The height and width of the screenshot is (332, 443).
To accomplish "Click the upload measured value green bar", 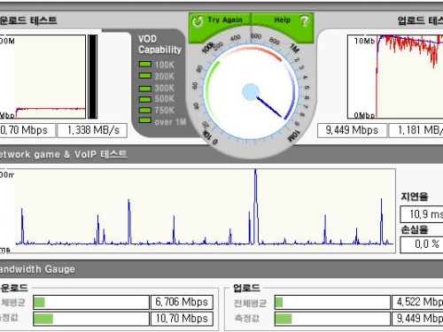I will (284, 319).
